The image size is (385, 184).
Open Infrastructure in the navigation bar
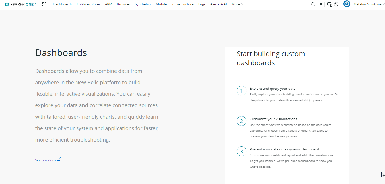tap(182, 4)
